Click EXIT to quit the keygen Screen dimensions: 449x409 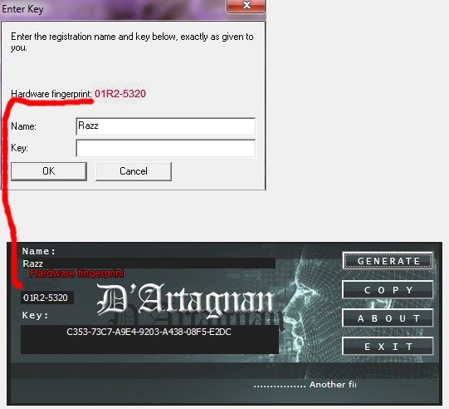(x=388, y=346)
